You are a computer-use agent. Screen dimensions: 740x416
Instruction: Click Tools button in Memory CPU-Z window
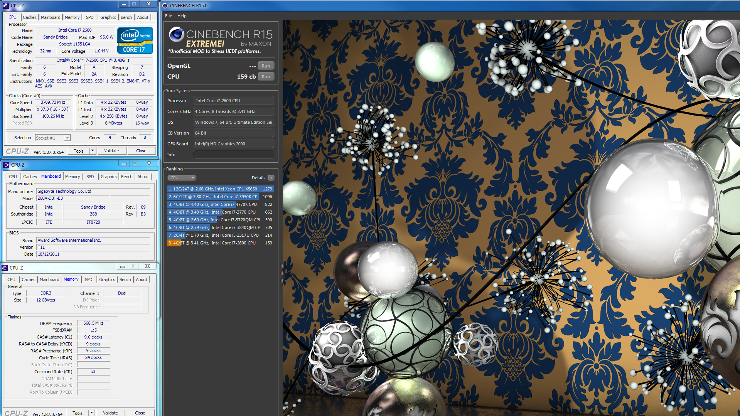[x=78, y=413]
